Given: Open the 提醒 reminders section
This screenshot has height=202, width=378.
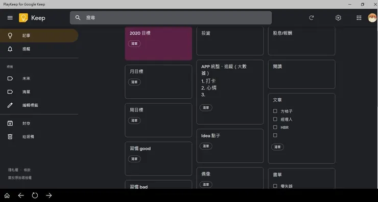Looking at the screenshot, I should point(39,49).
